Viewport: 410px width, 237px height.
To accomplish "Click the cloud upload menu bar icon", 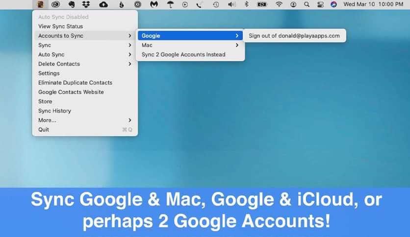I will point(103,4).
